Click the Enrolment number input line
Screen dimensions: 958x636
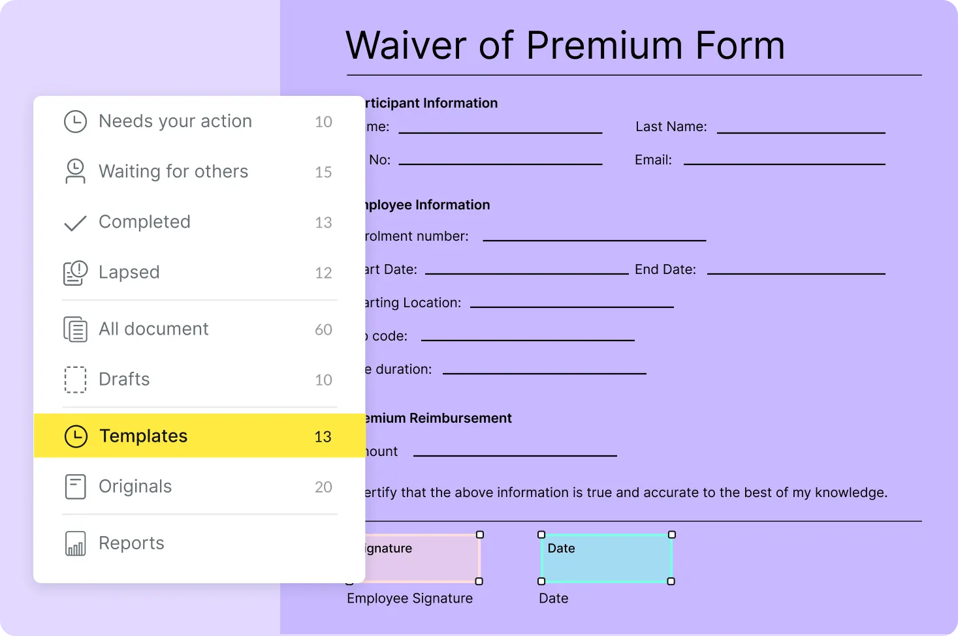[594, 239]
